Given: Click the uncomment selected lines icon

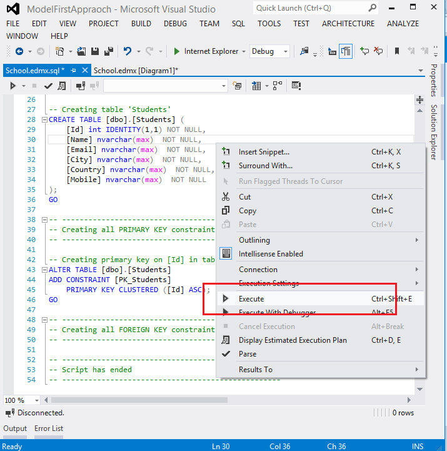Looking at the screenshot, I should 378,51.
